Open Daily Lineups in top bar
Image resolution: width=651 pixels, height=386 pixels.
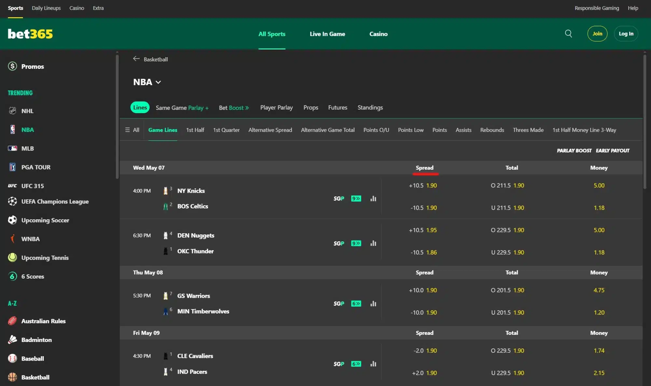point(46,8)
